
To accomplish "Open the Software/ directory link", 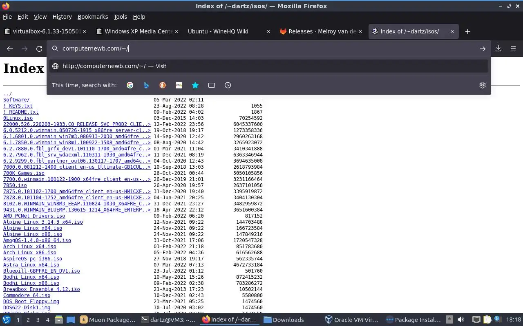I will point(16,100).
